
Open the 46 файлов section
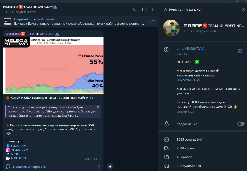click(x=202, y=157)
